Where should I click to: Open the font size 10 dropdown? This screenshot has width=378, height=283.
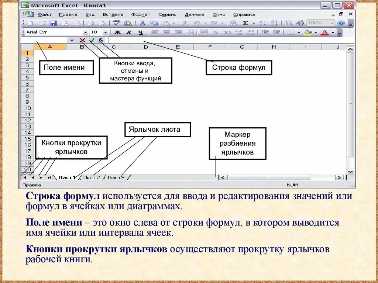click(105, 32)
